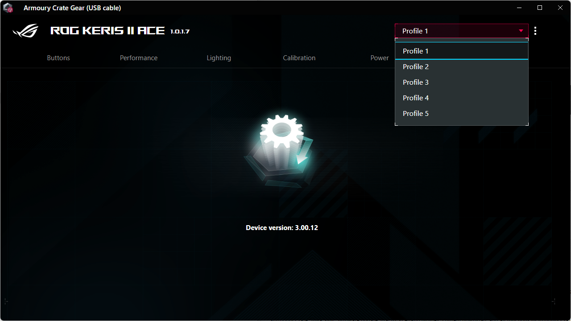Screen dimensions: 571x321
Task: Choose Profile 1 in the dropdown list
Action: click(462, 51)
